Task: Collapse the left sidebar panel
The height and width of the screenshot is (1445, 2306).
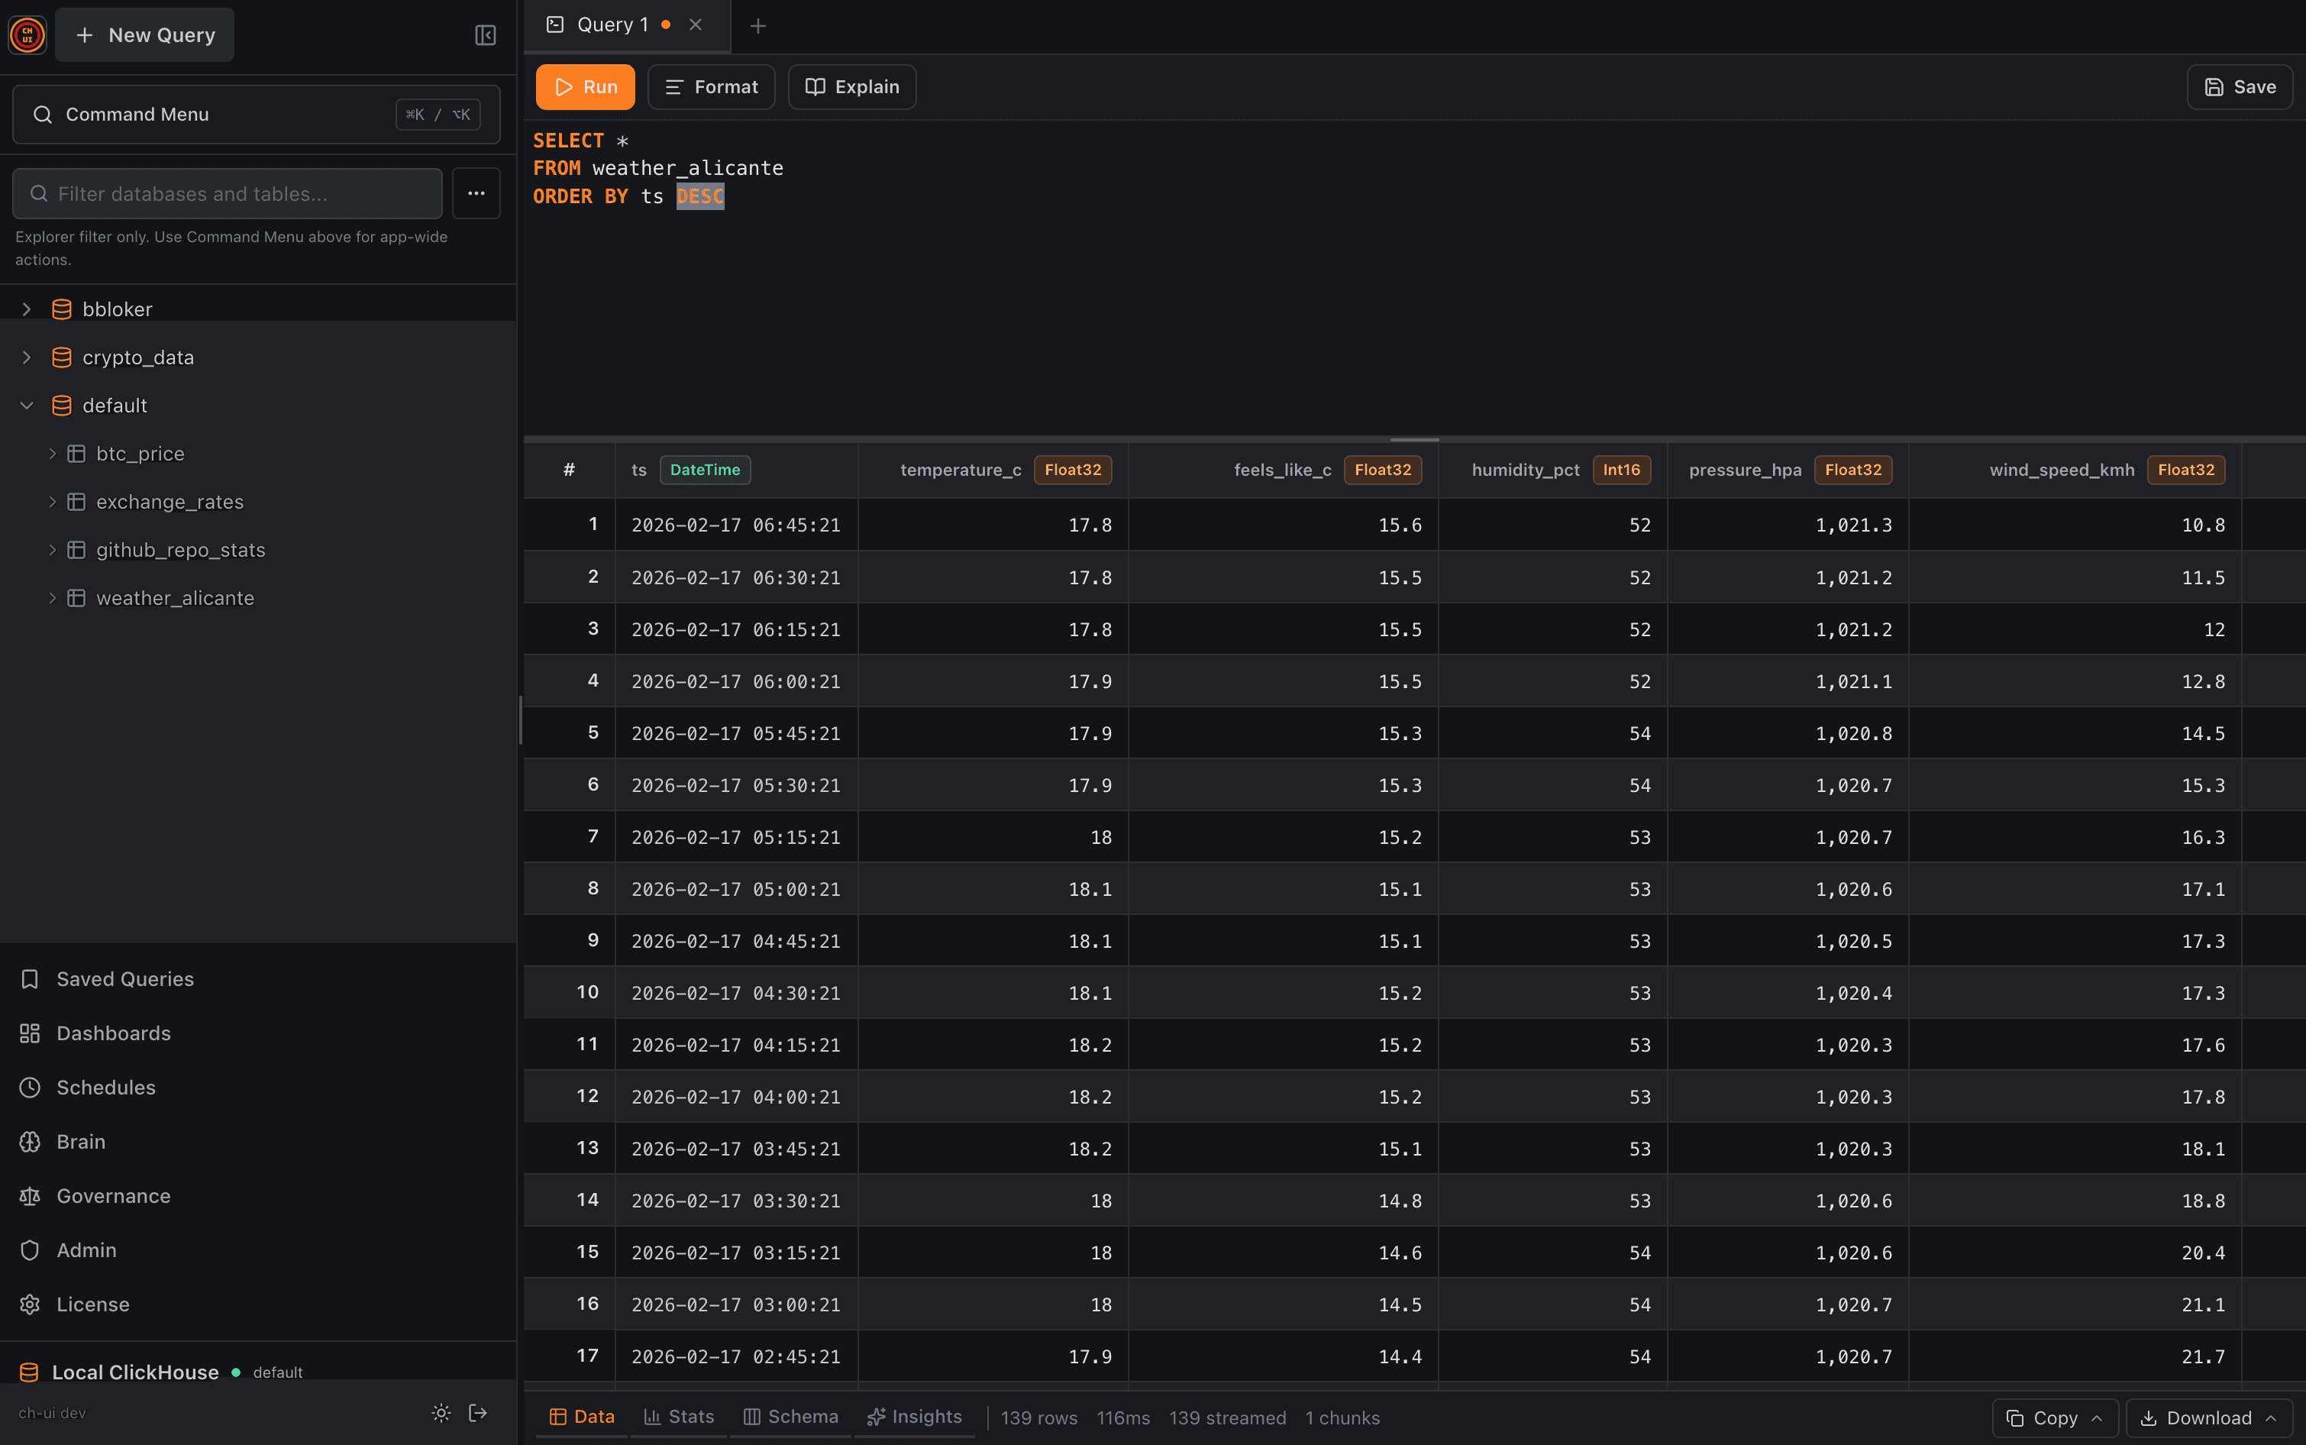Action: pyautogui.click(x=486, y=34)
